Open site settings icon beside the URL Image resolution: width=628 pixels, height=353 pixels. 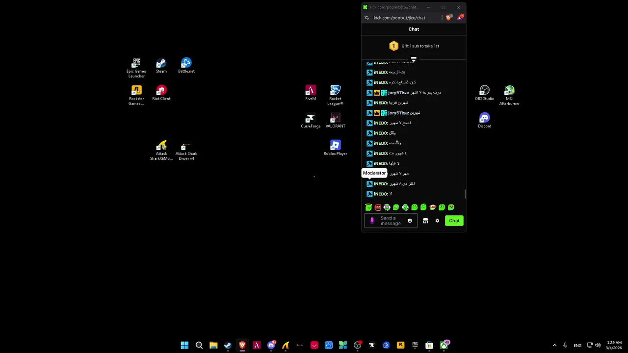coord(366,18)
